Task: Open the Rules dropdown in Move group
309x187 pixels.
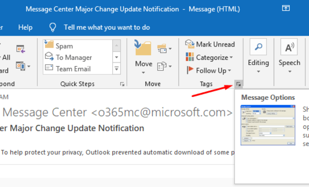Action: [x=164, y=49]
